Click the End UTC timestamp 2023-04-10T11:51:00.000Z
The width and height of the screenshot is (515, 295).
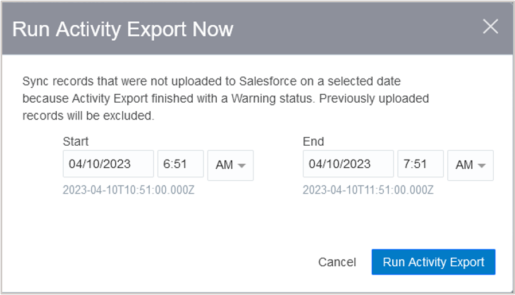coord(368,190)
